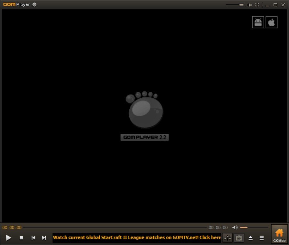
Task: Click the total duration time display
Action: [x=218, y=228]
